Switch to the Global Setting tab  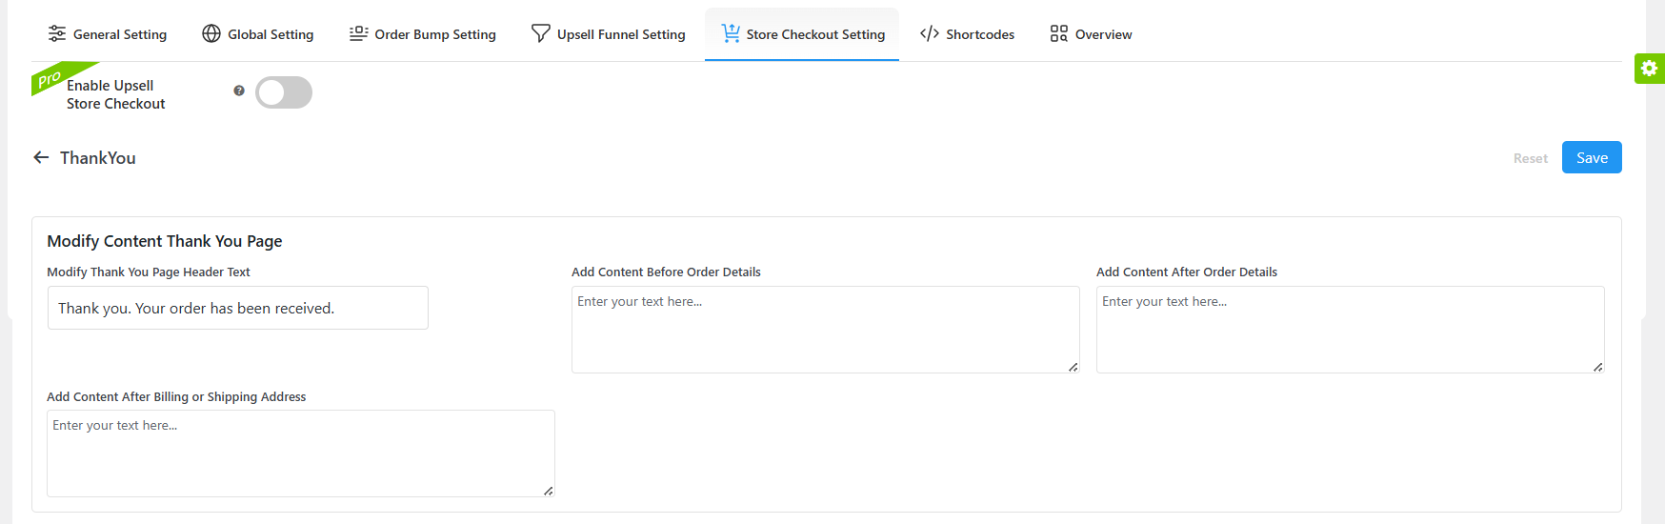pyautogui.click(x=257, y=34)
